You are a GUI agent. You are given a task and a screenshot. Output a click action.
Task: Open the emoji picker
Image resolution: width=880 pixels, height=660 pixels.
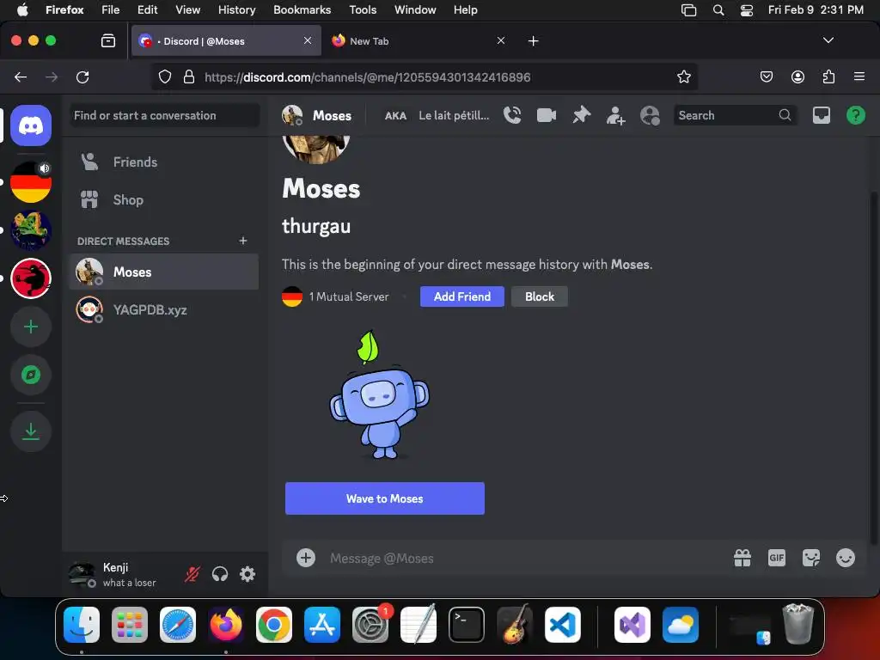pos(846,558)
